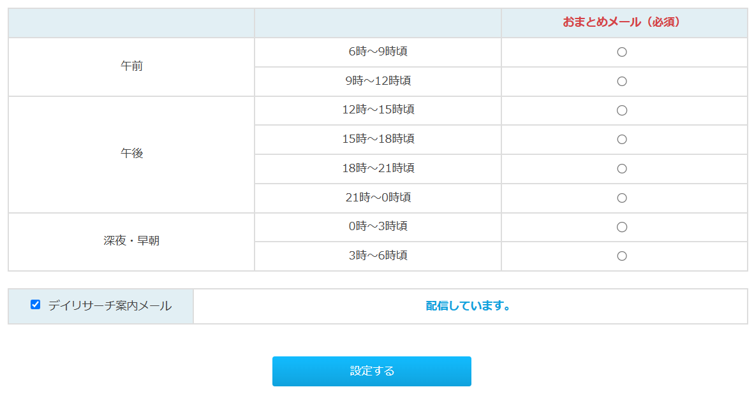Select radio for 12時～15時頃 slot
The height and width of the screenshot is (394, 754).
(622, 110)
